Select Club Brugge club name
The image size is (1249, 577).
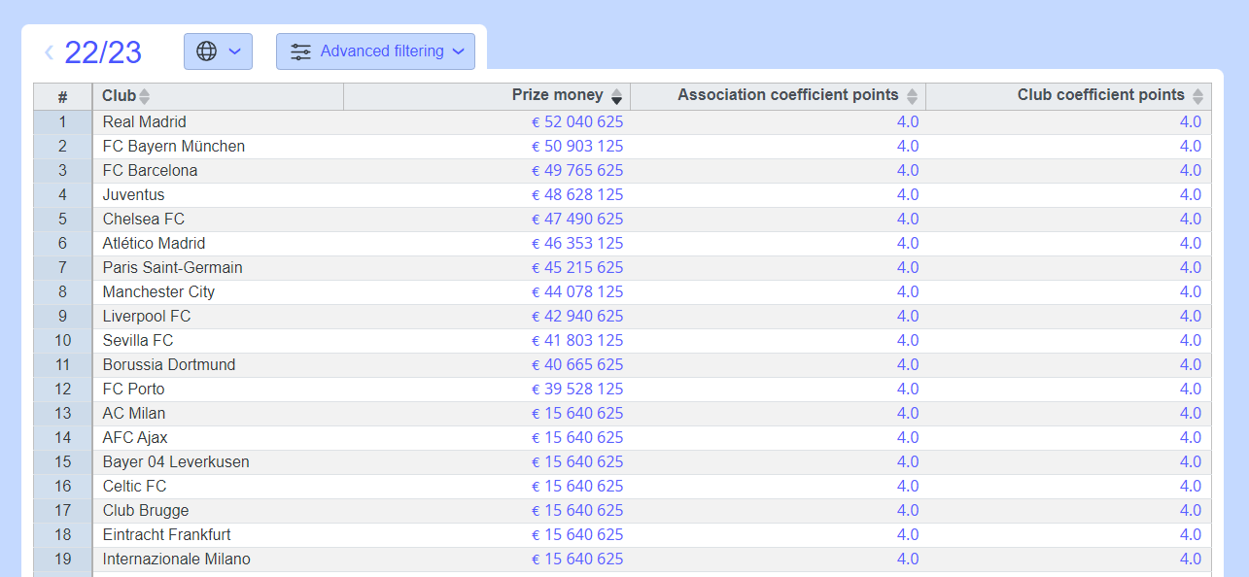pos(146,511)
